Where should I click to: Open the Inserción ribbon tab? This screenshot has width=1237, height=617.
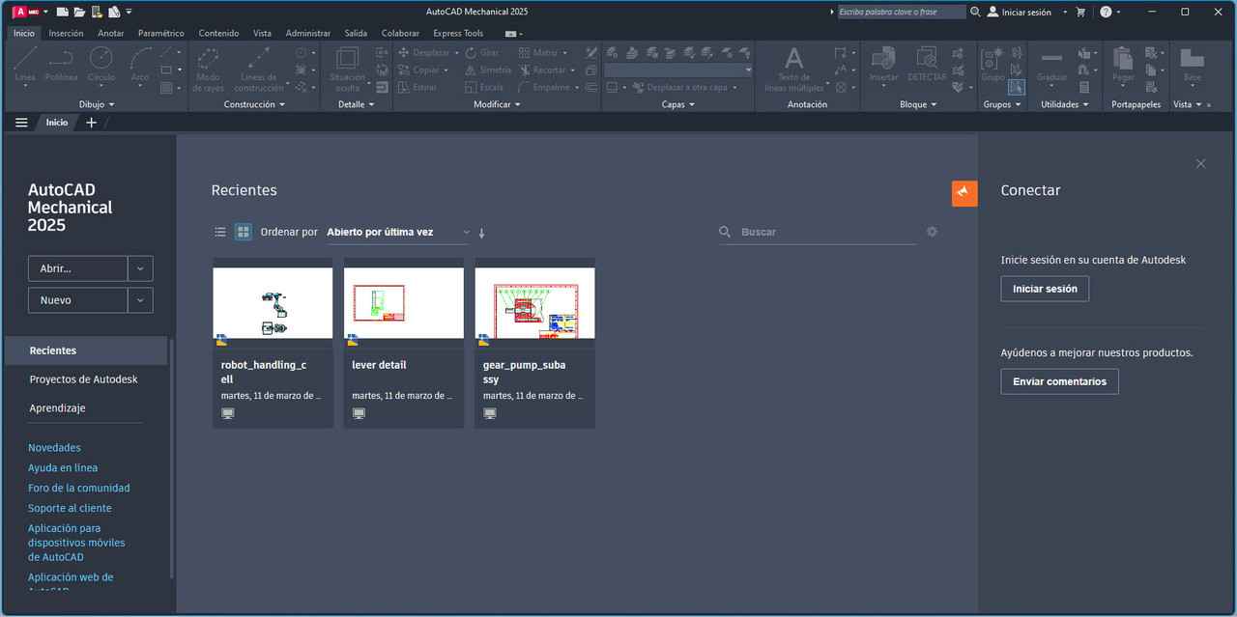point(66,33)
